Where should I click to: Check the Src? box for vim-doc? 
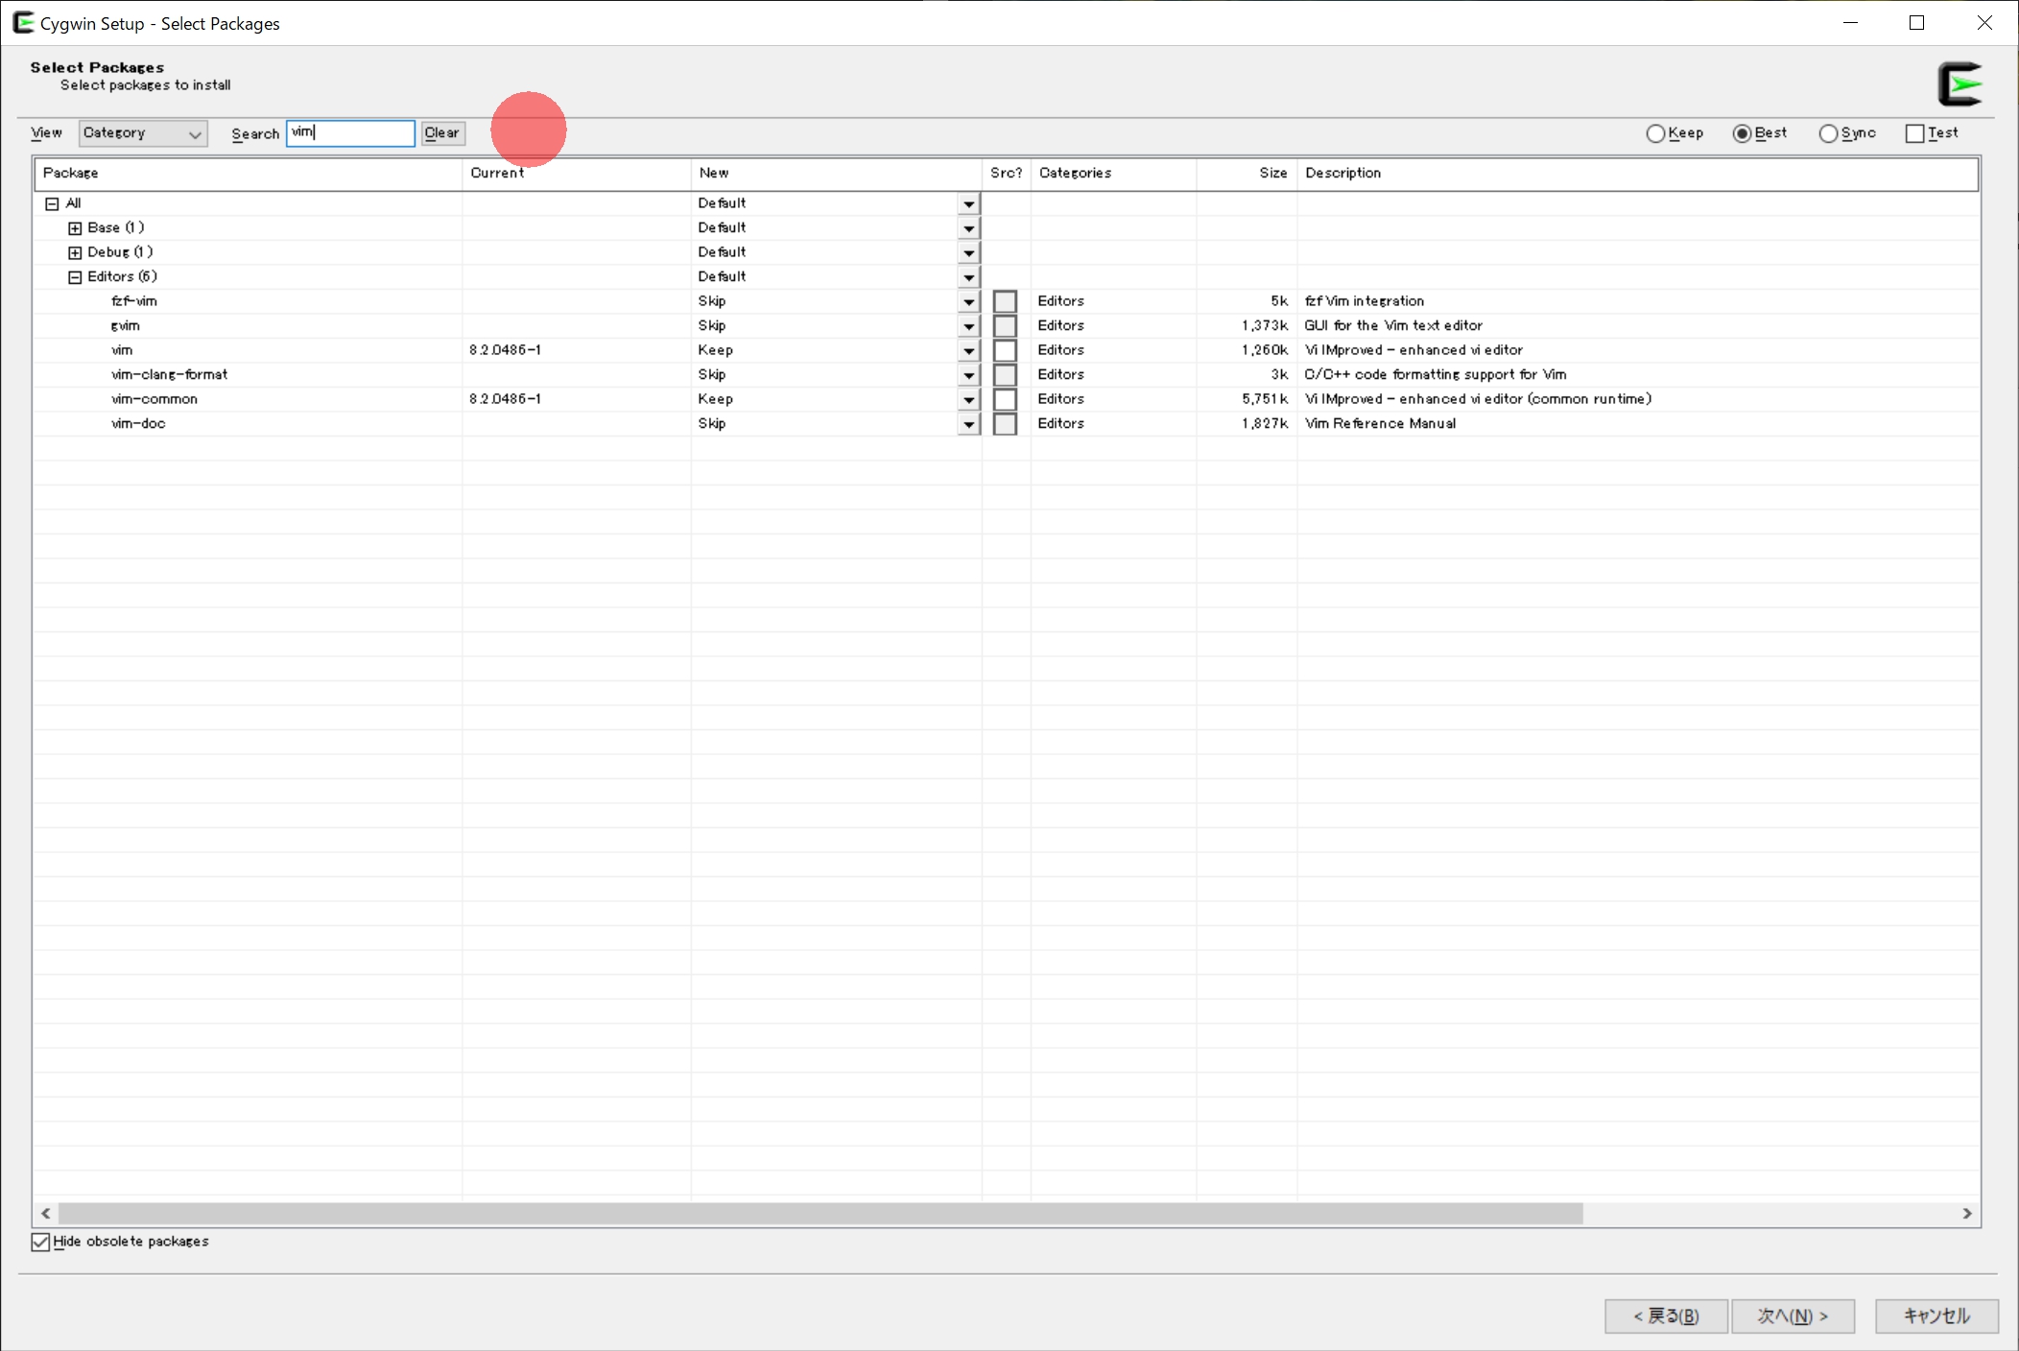1005,424
